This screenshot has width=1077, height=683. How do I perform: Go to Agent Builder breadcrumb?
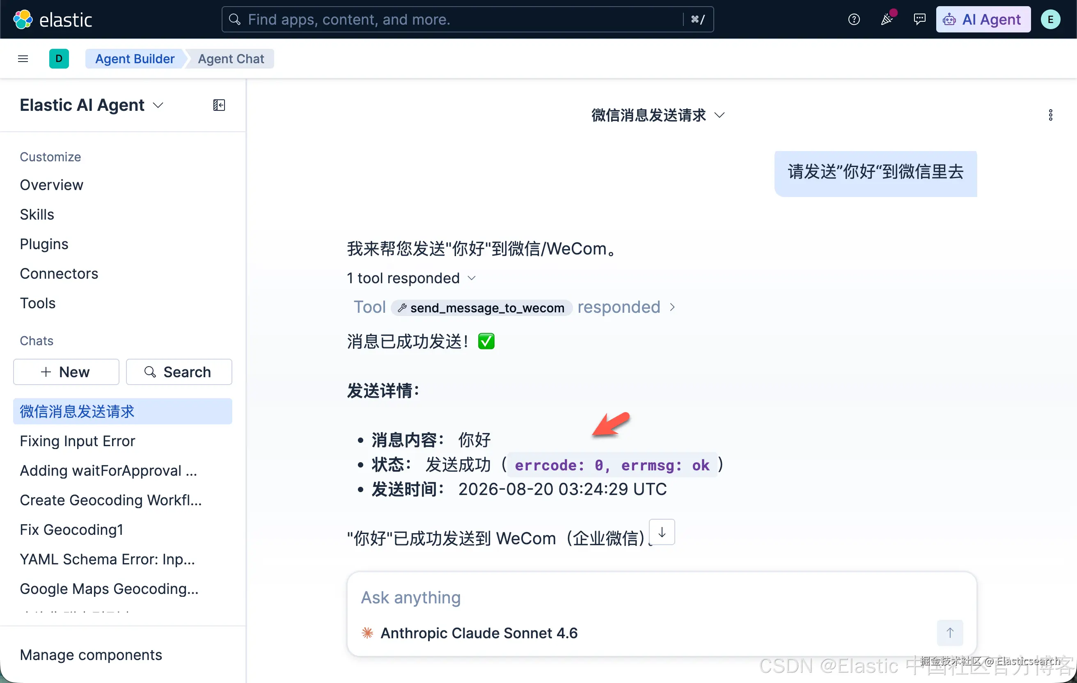pyautogui.click(x=135, y=59)
